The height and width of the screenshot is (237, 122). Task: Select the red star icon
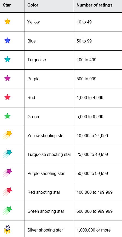tap(7, 97)
